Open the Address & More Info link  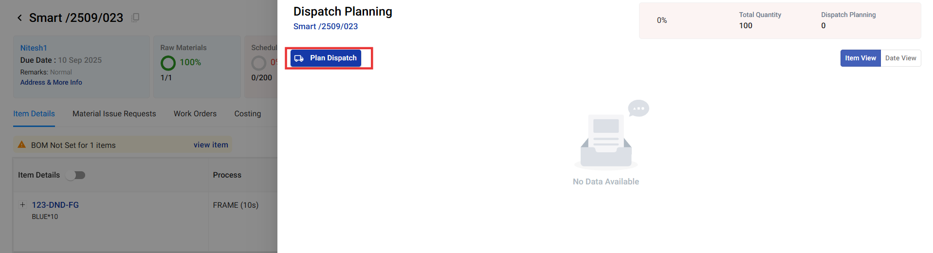(x=51, y=83)
